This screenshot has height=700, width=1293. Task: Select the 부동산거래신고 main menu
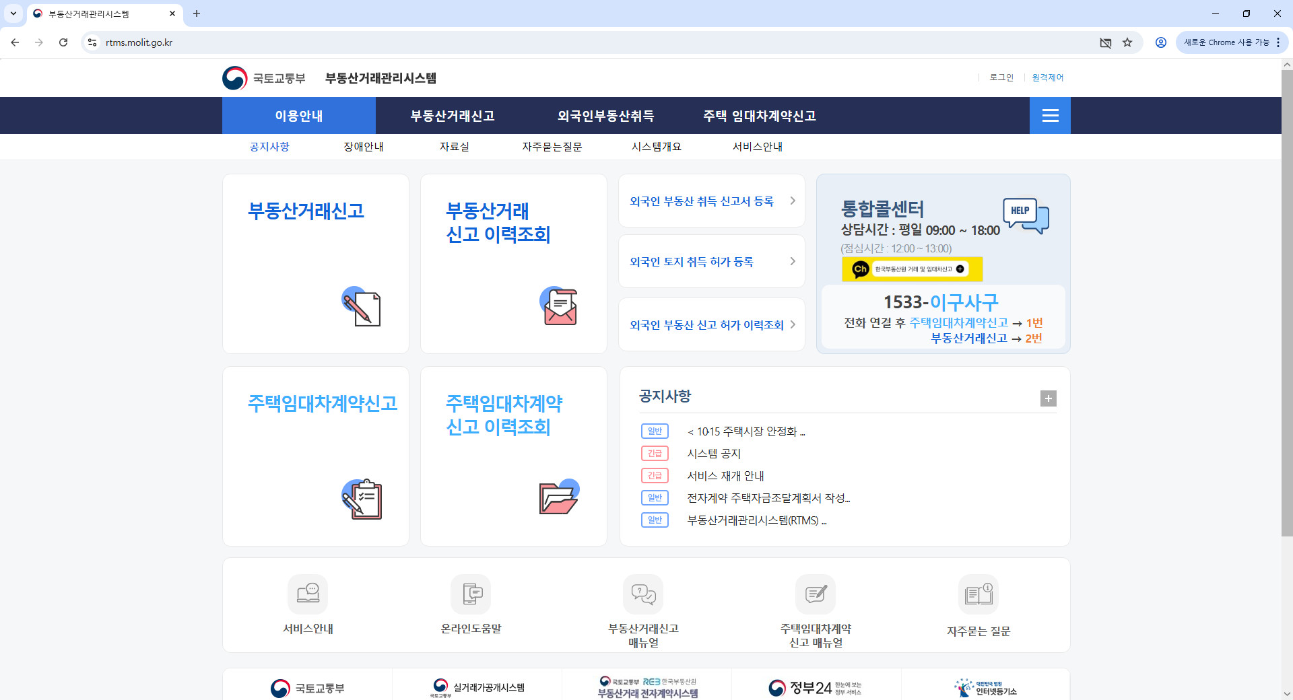click(453, 116)
